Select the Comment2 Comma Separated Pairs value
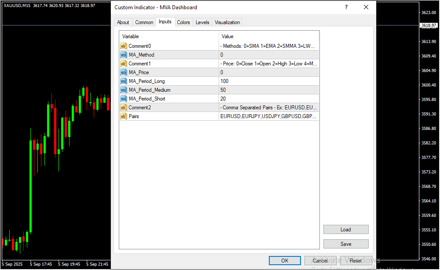440x270 pixels. pyautogui.click(x=269, y=108)
